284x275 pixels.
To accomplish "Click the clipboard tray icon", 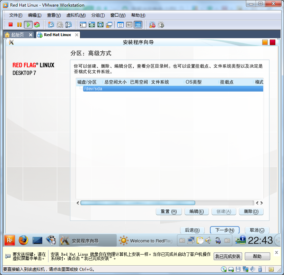I will point(200,241).
